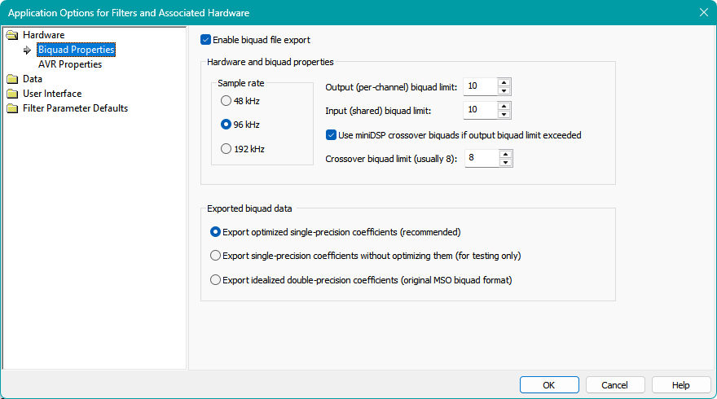The width and height of the screenshot is (717, 399).
Task: Open Filter Parameter Defaults category
Action: 76,107
